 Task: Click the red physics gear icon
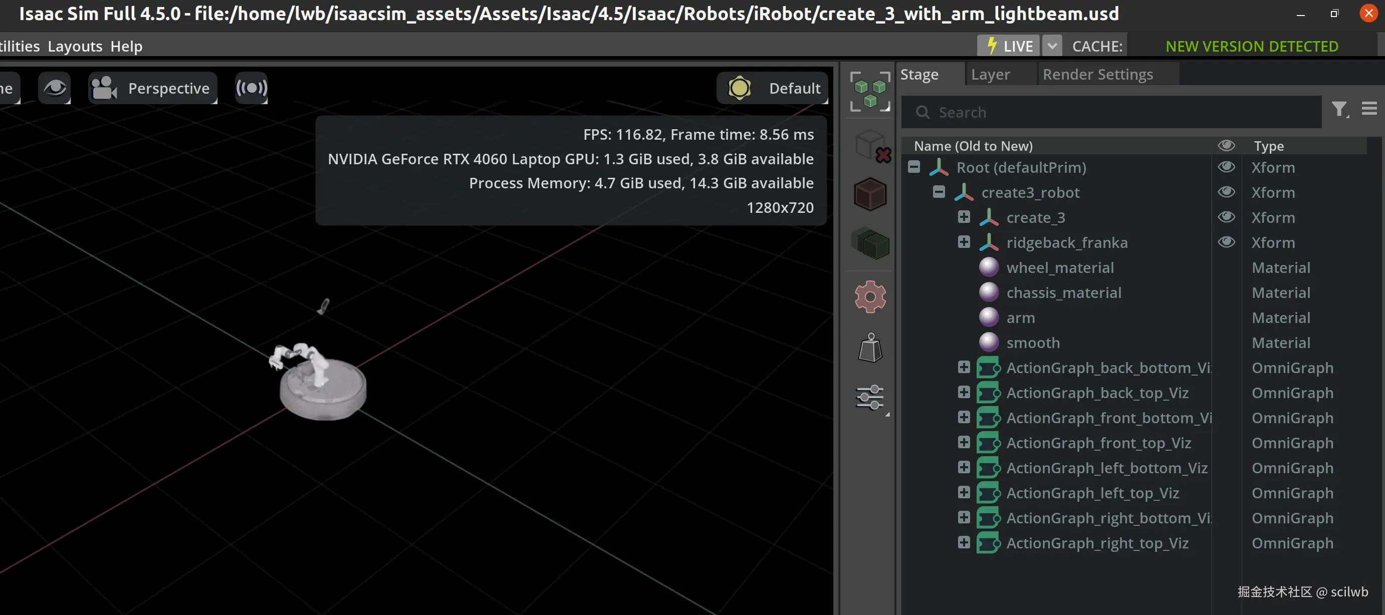870,296
